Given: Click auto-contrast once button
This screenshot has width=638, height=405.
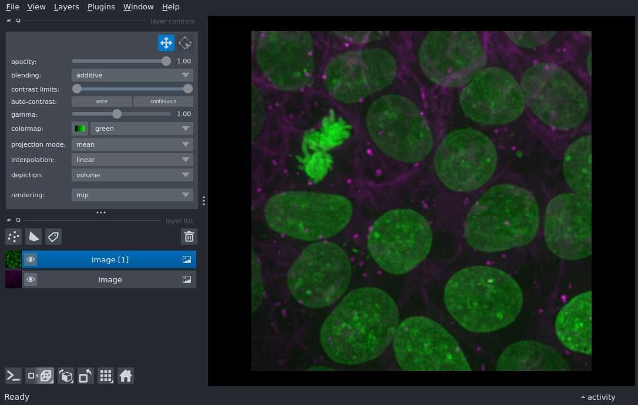Looking at the screenshot, I should coord(102,102).
